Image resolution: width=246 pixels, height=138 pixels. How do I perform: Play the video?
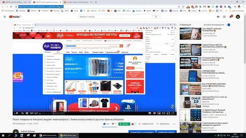(17, 113)
